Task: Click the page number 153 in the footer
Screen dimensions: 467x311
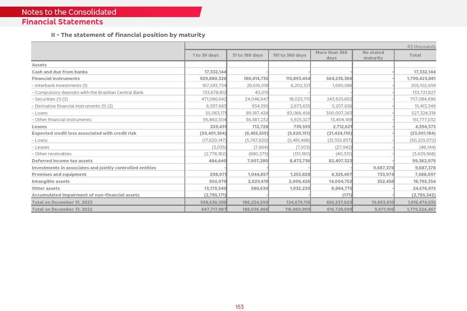Action: pos(240,307)
